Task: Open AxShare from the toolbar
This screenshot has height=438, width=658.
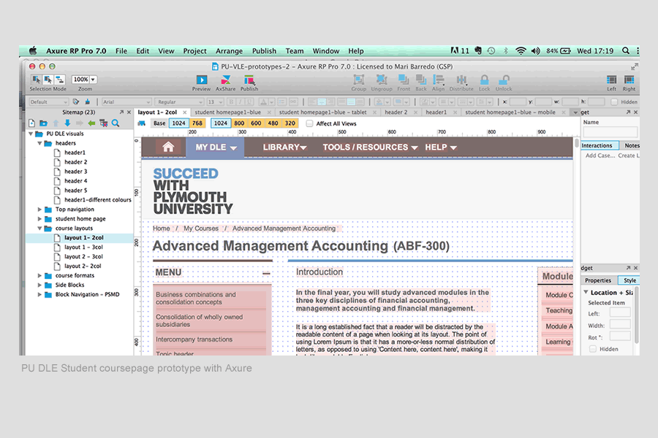Action: point(225,80)
